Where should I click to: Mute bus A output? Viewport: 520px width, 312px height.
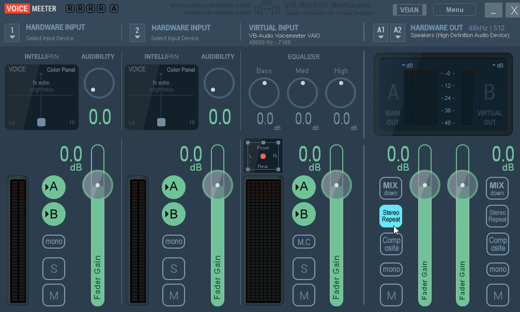[391, 295]
